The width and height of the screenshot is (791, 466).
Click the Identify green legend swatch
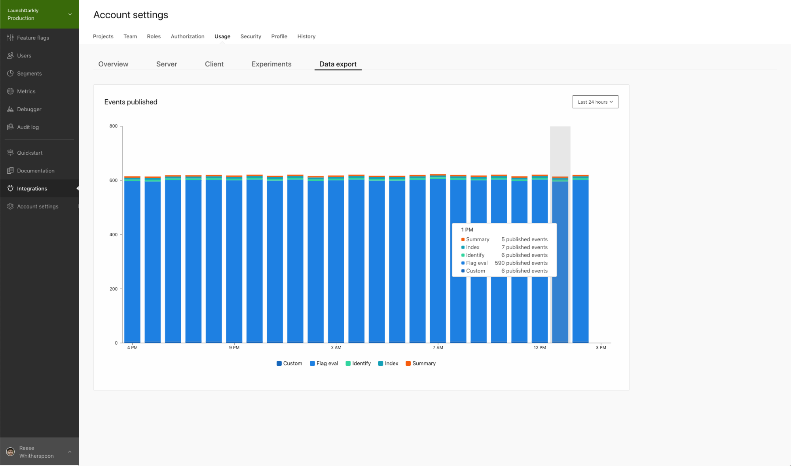point(348,363)
